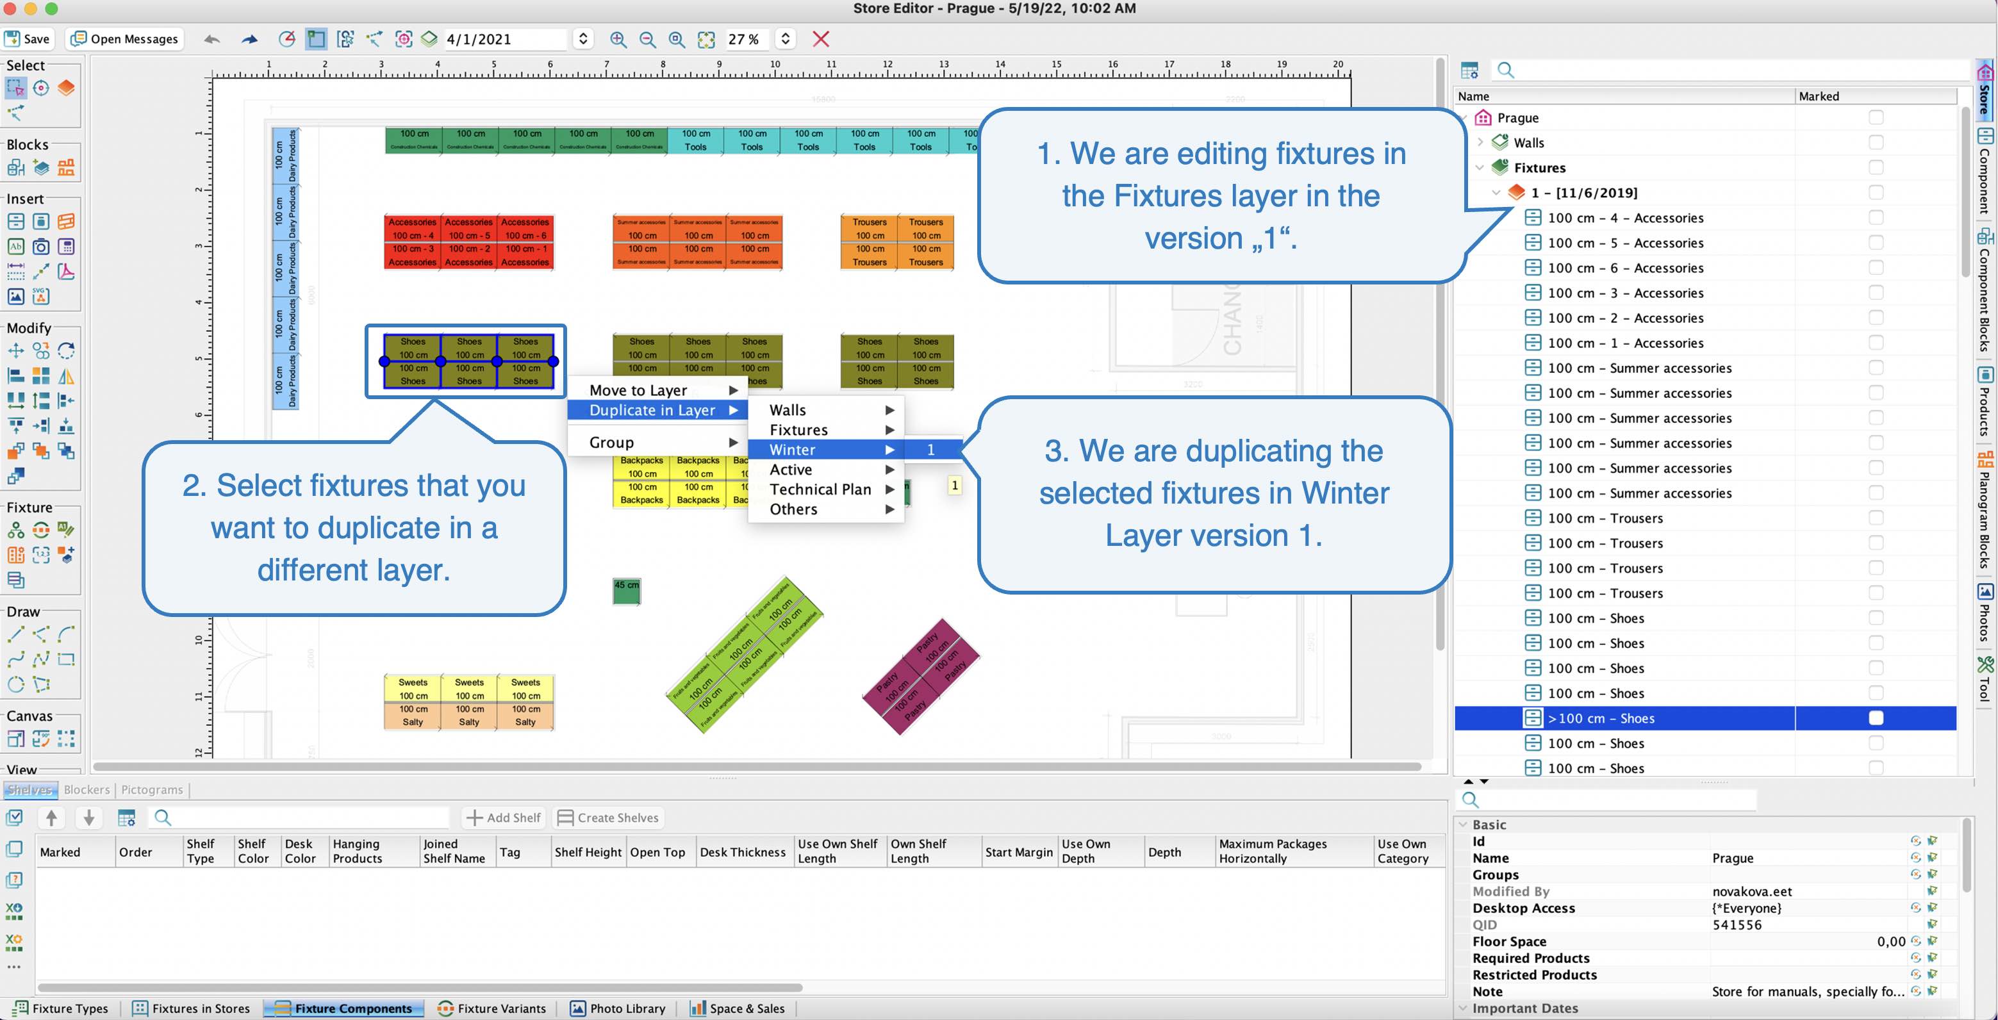Mark 100 cm – 3 – Accessories checkbox
1998x1020 pixels.
(1876, 292)
